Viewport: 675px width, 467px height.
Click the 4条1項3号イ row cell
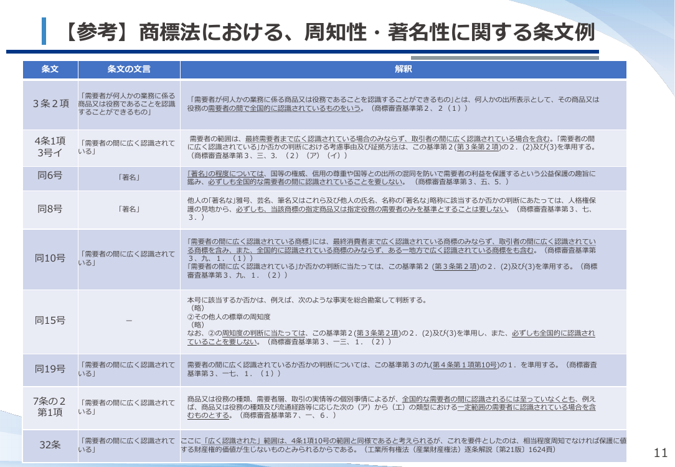click(50, 147)
